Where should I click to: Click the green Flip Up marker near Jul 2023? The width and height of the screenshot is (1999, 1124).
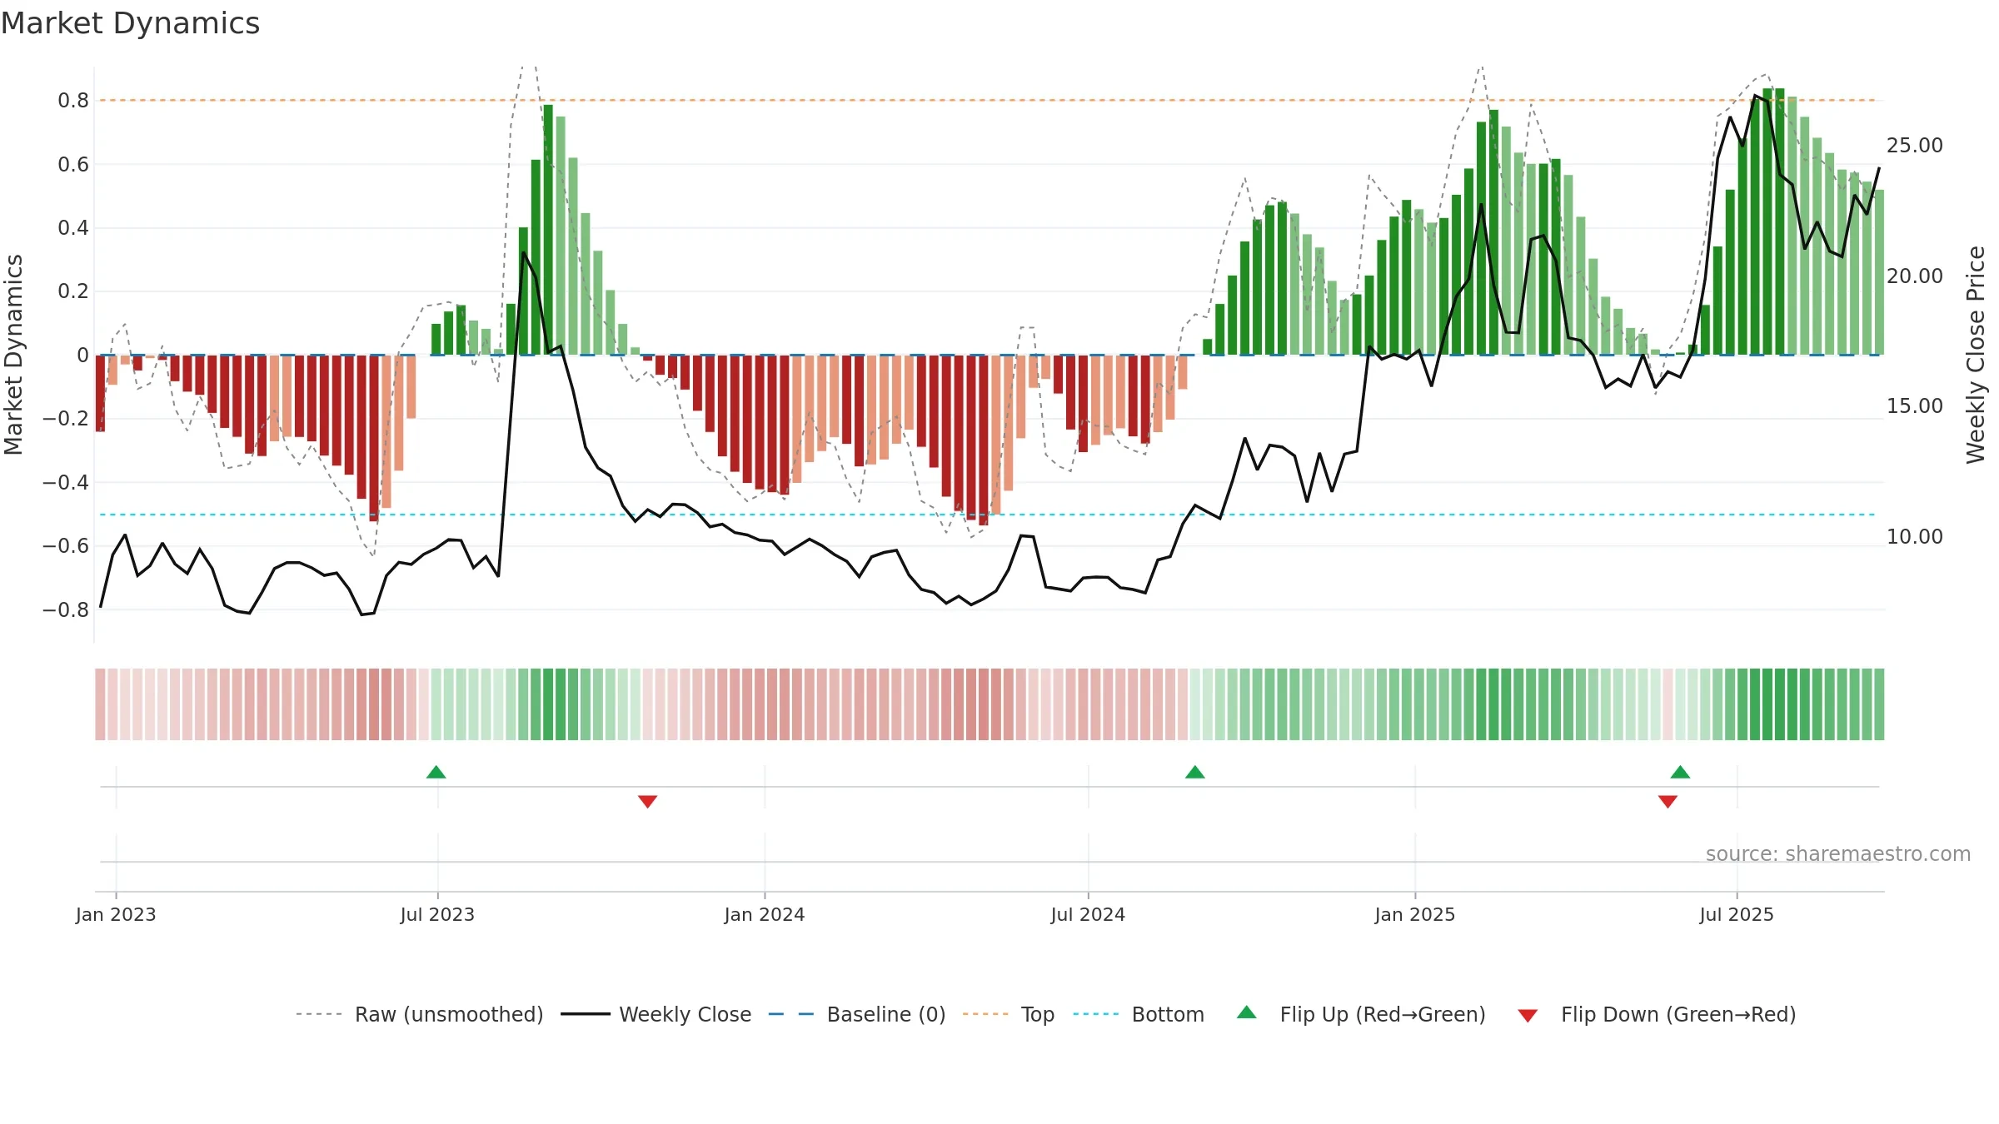point(436,772)
